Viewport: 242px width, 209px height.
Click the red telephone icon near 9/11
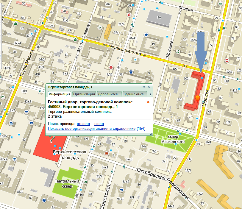[x=111, y=68]
